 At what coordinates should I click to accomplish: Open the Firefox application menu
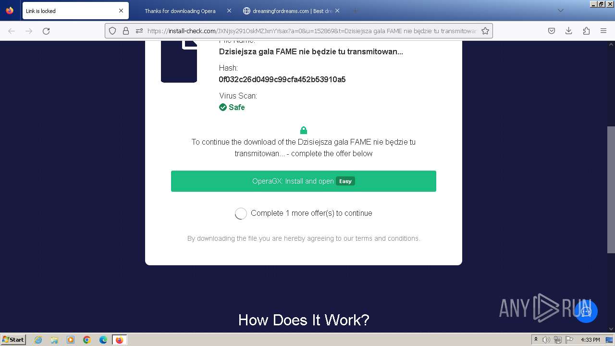(x=603, y=31)
